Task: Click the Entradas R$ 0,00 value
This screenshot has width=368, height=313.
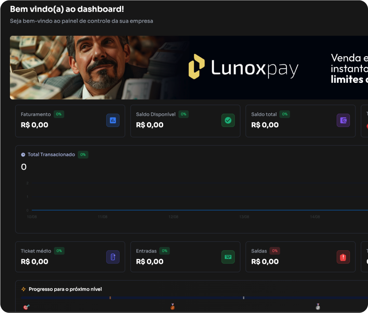Action: 150,262
